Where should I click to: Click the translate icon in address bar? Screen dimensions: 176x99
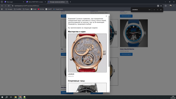pos(158,6)
